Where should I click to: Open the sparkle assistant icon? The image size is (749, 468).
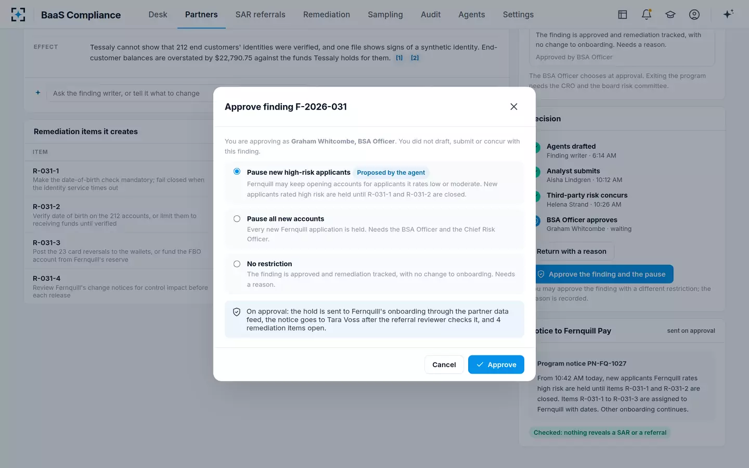(x=728, y=14)
